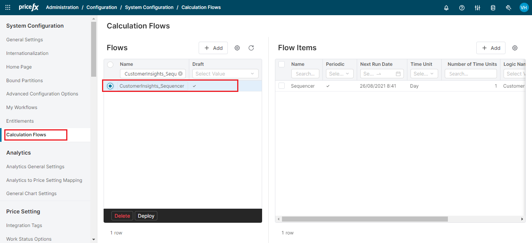This screenshot has width=532, height=243.
Task: Open the Time Unit filter dropdown
Action: [424, 74]
